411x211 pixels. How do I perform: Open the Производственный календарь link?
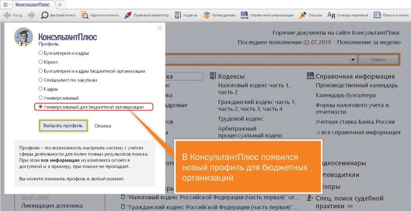[356, 85]
